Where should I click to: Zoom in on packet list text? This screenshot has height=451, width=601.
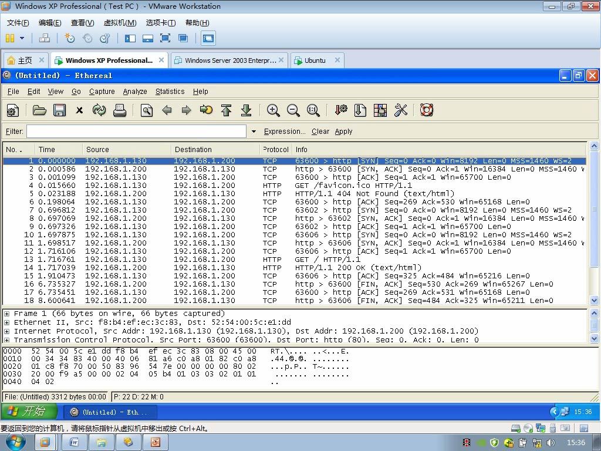tap(274, 111)
